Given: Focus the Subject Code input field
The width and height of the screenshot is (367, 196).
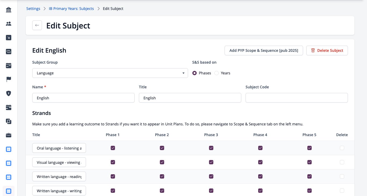Looking at the screenshot, I should pyautogui.click(x=297, y=98).
